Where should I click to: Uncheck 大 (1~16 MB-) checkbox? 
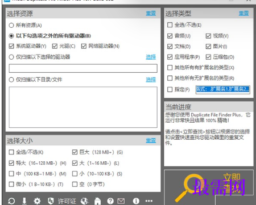coord(75,163)
